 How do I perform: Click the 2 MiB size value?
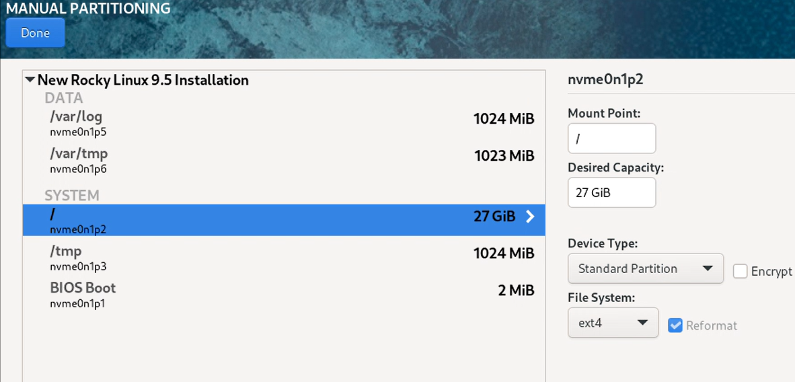(x=516, y=291)
